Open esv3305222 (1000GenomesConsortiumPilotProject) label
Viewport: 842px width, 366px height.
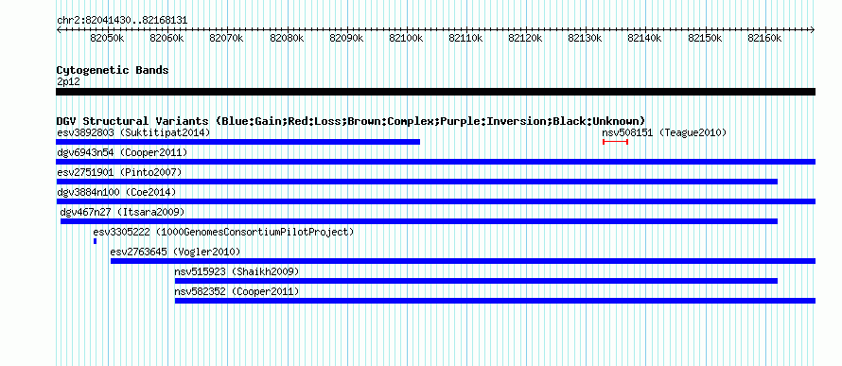pos(224,233)
